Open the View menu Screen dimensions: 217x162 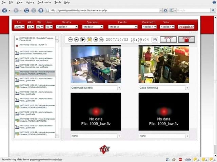[x=20, y=2]
